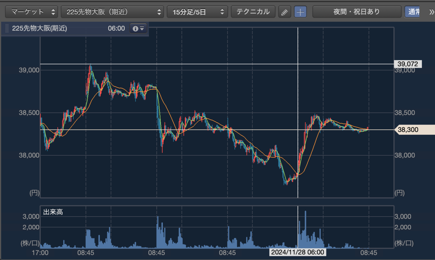The height and width of the screenshot is (260, 435).
Task: Select the 通常 display mode button
Action: tap(413, 12)
